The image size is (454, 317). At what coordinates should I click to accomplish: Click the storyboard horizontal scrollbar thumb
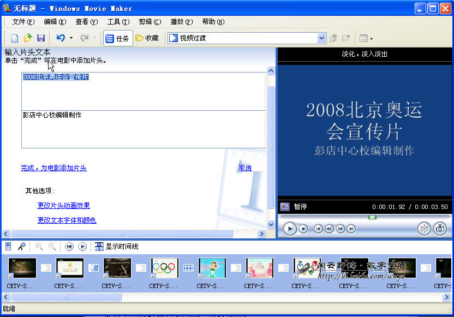66,297
